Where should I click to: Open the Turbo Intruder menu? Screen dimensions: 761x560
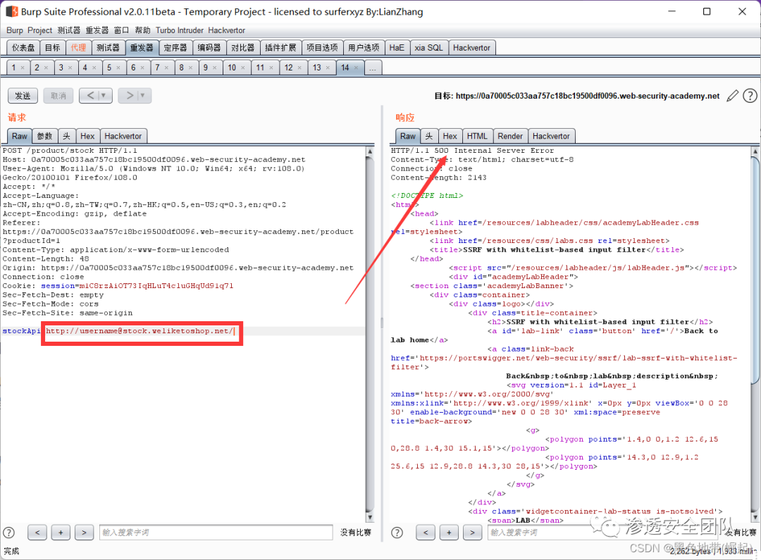pos(180,30)
